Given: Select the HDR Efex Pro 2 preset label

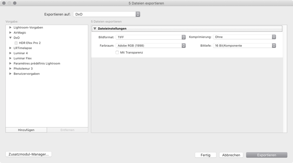Looking at the screenshot, I should coord(30,43).
